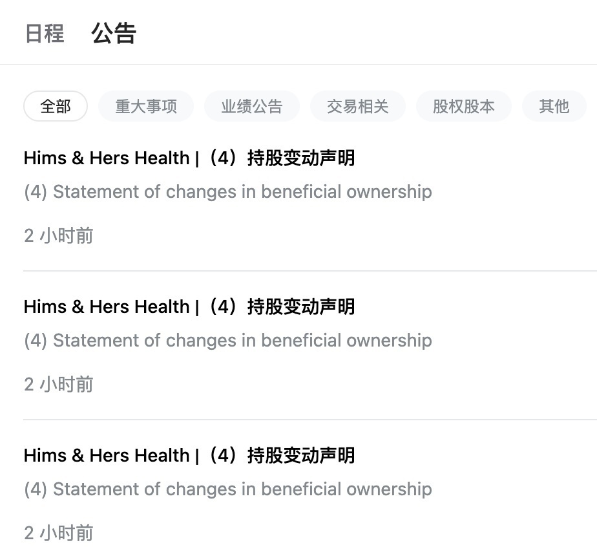Click the first announcement's English subtitle
Viewport: 597px width, 547px height.
pyautogui.click(x=228, y=191)
